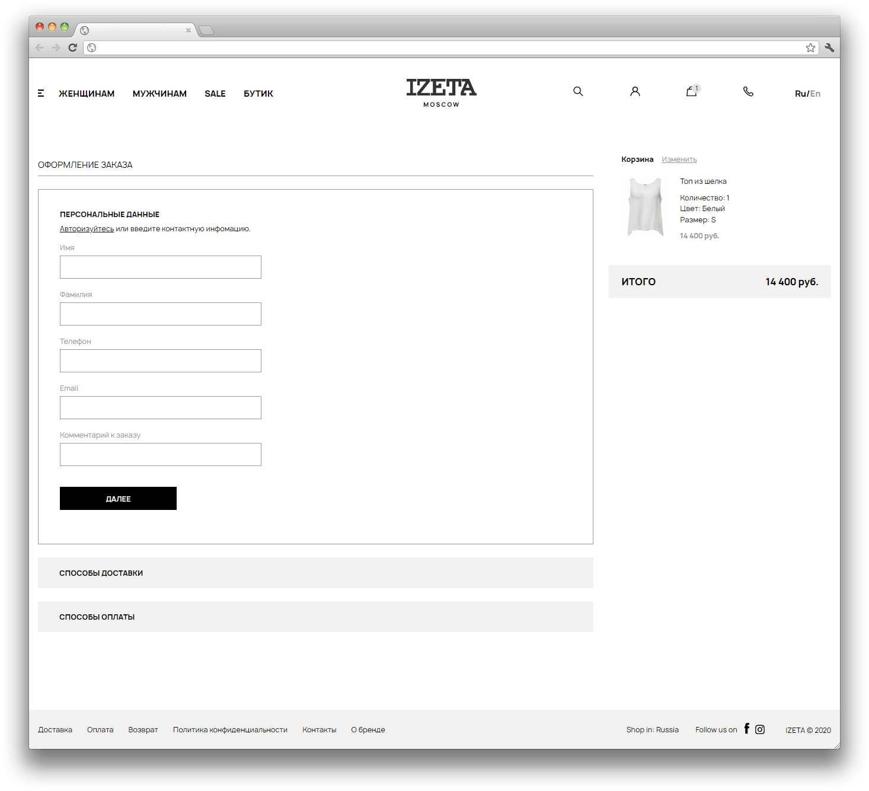The height and width of the screenshot is (791, 869).
Task: Open the Возврат footer link
Action: 143,730
